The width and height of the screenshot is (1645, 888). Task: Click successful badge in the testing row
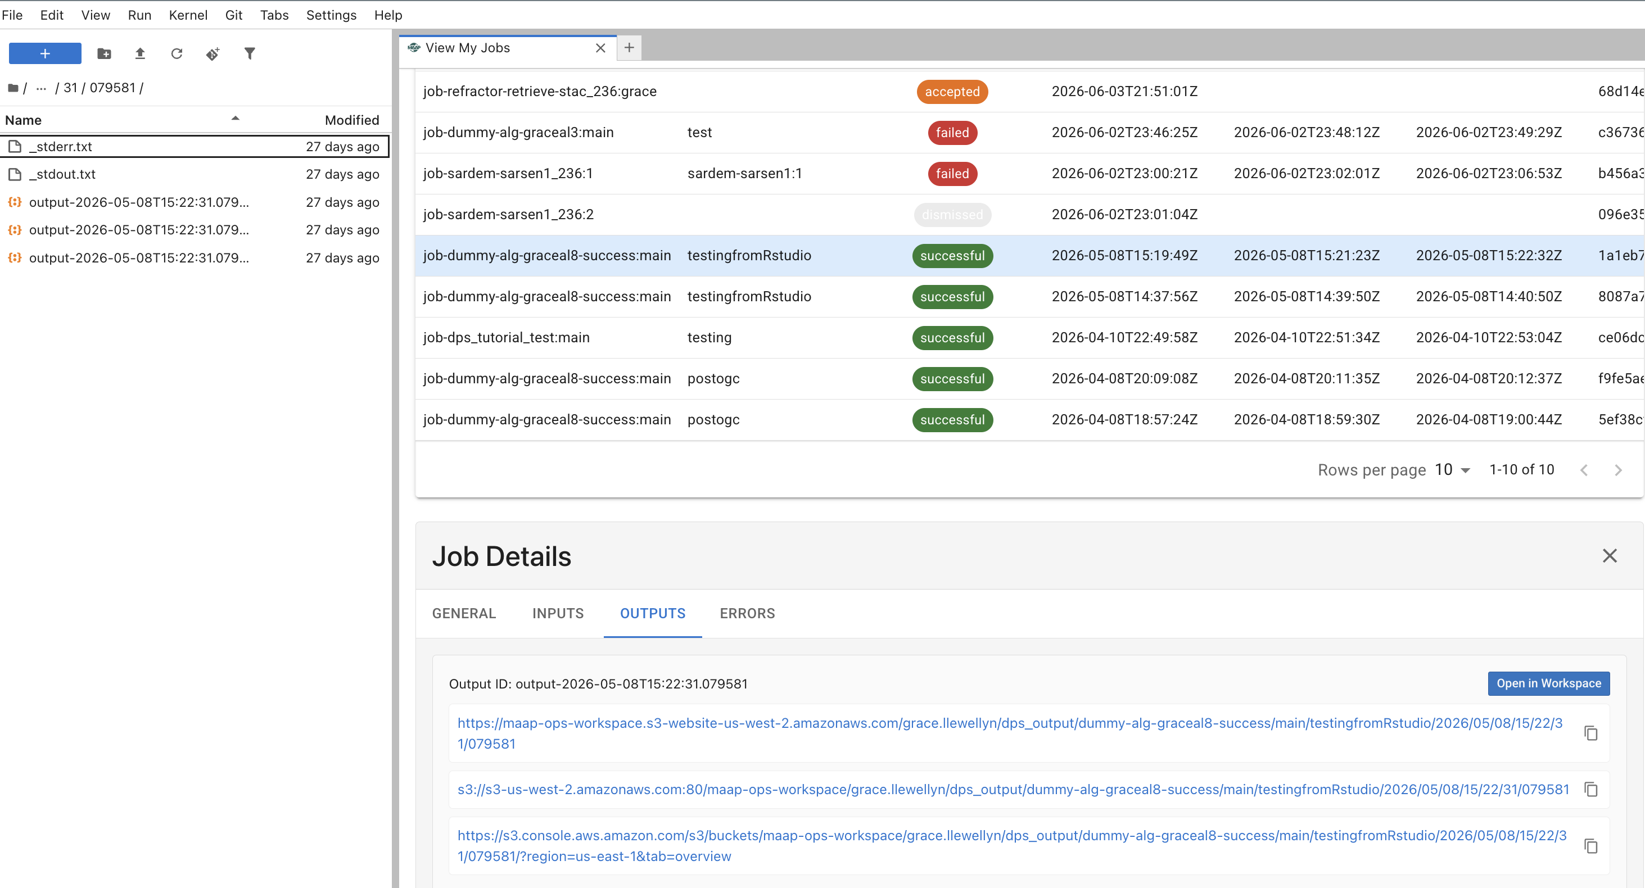point(952,337)
